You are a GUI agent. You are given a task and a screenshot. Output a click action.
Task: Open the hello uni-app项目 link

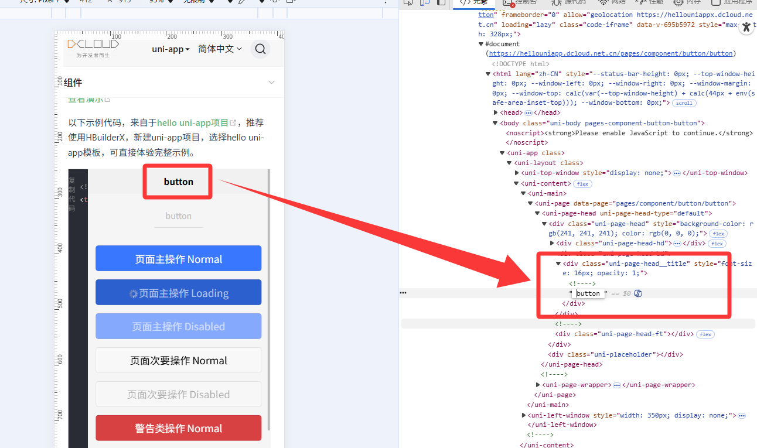(193, 123)
